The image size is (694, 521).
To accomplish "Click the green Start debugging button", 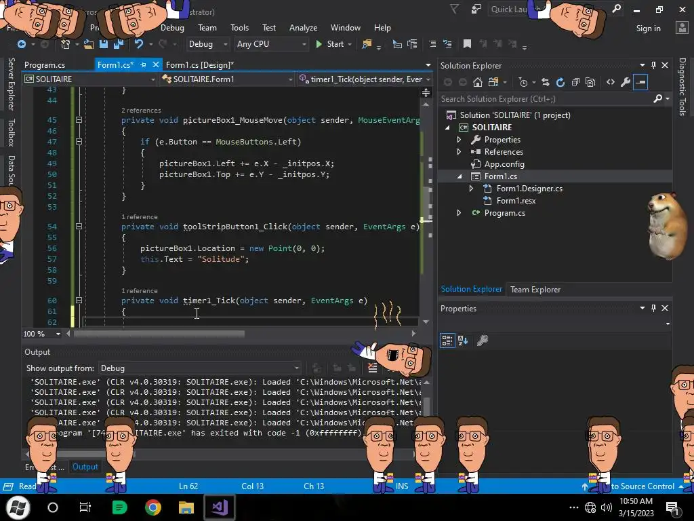I will point(330,44).
